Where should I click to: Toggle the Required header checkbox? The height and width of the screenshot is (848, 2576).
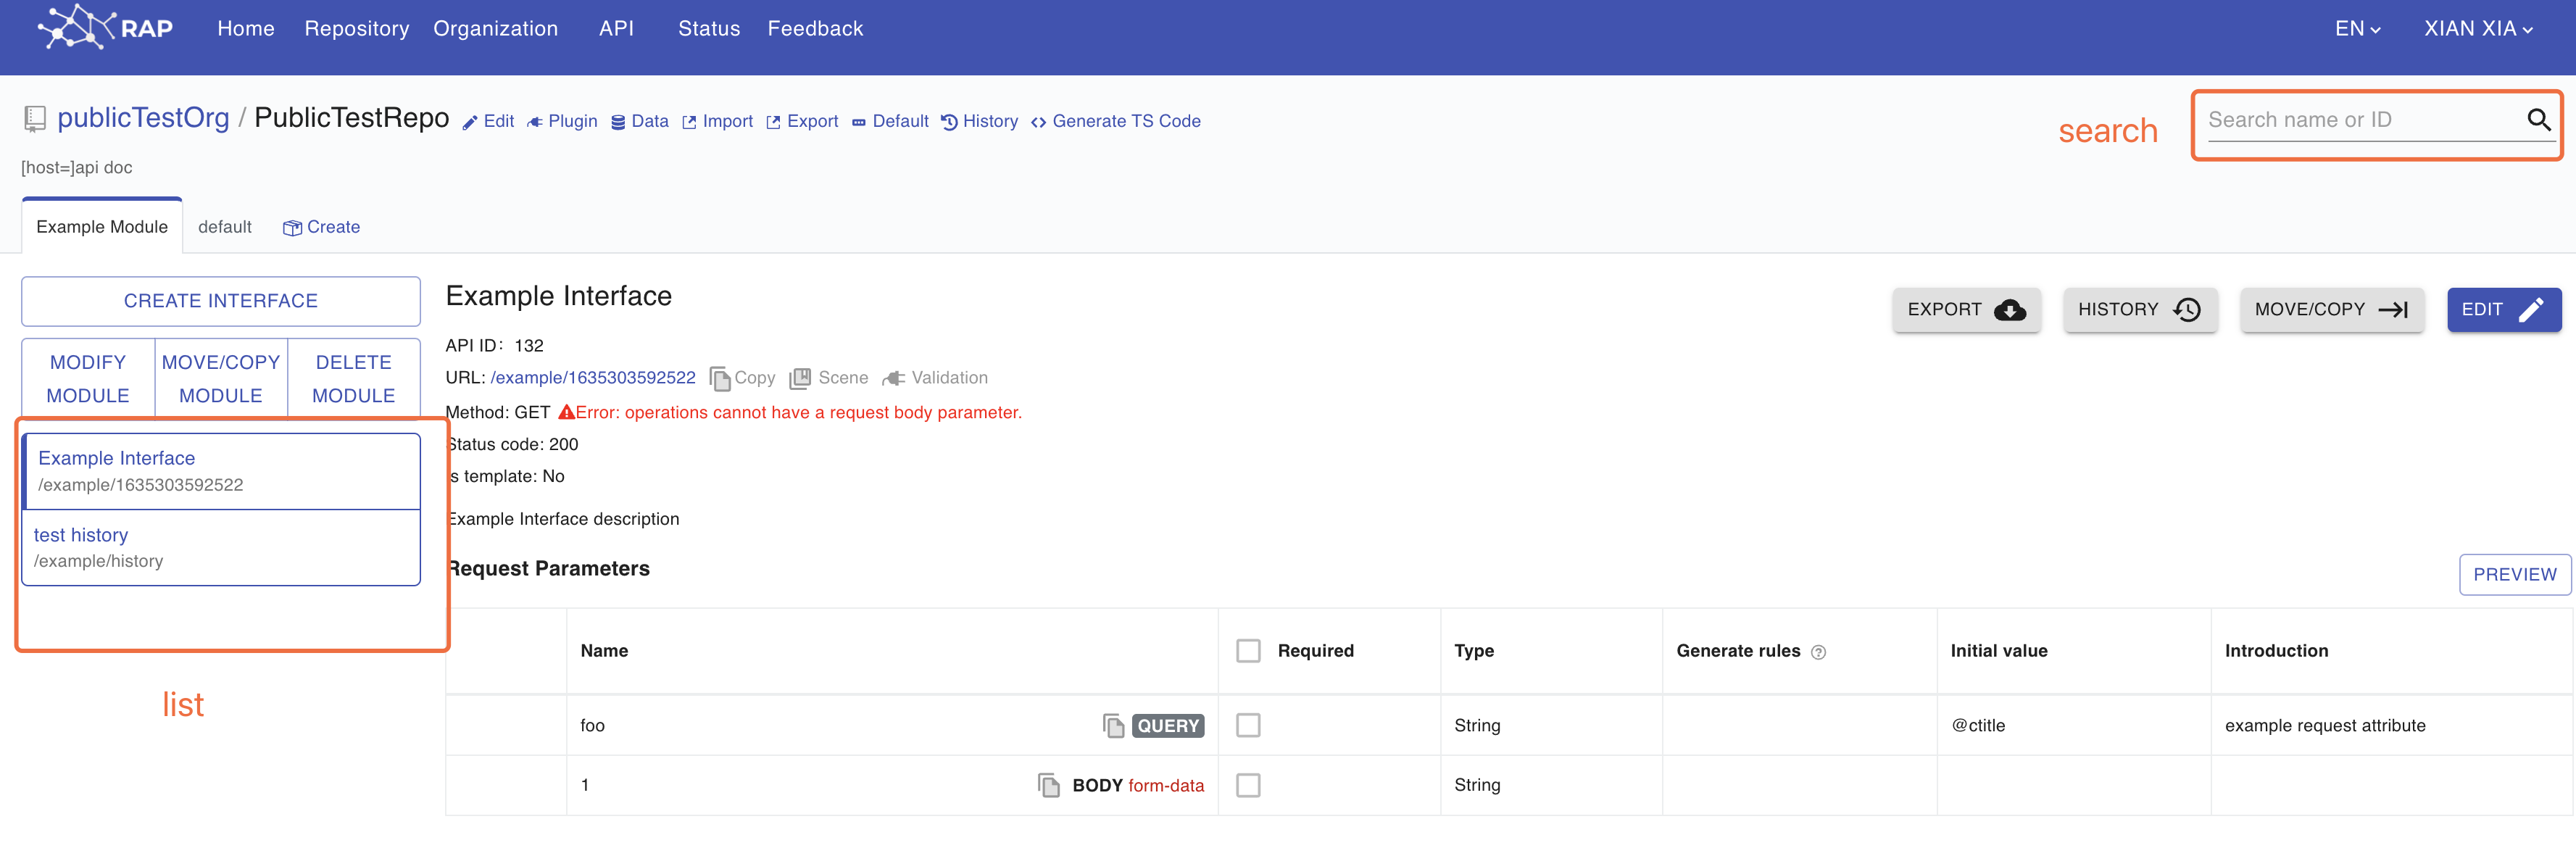pyautogui.click(x=1248, y=651)
